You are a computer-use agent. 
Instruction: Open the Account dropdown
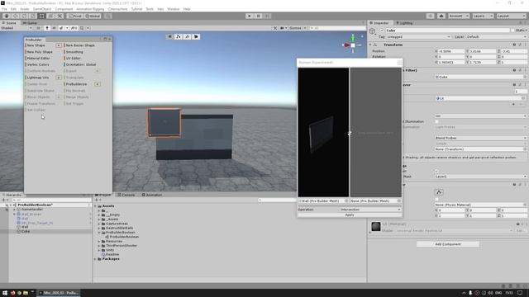458,16
